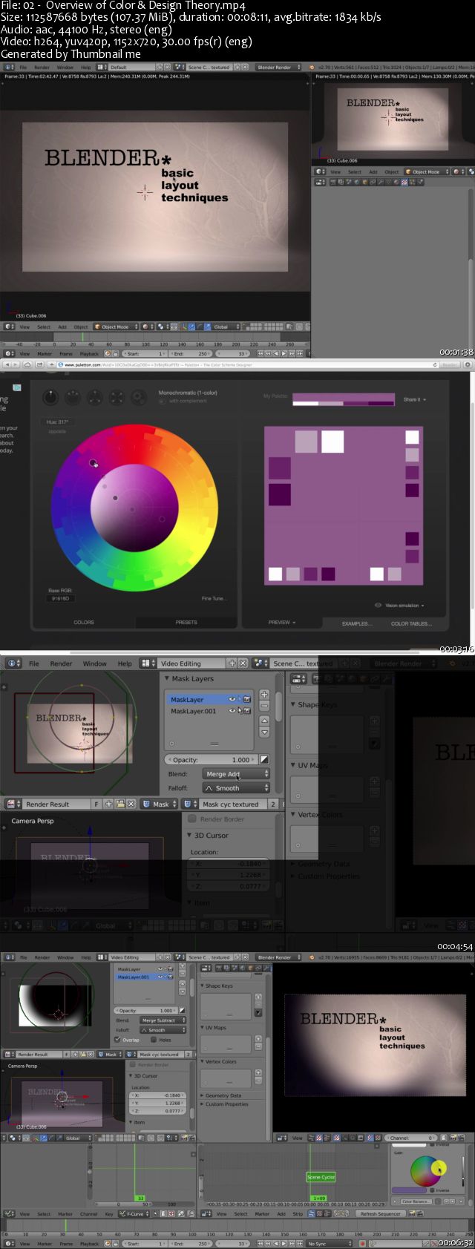475x1249 pixels.
Task: Select Paletton's monochromatic scheme icon
Action: click(50, 397)
